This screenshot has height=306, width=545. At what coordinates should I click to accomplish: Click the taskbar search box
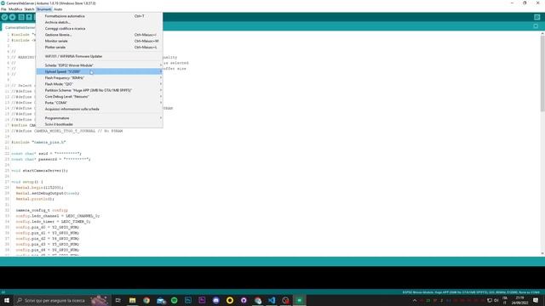[x=61, y=300]
